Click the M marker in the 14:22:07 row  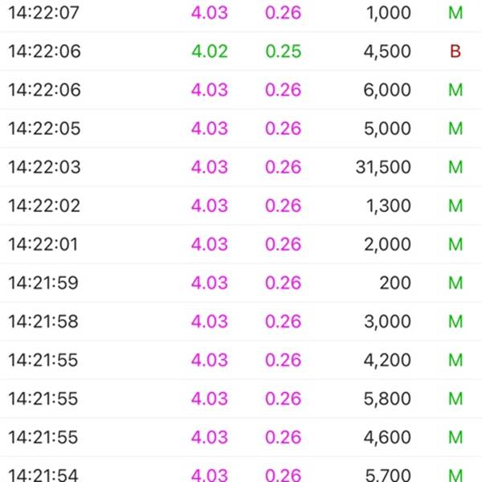(x=455, y=13)
